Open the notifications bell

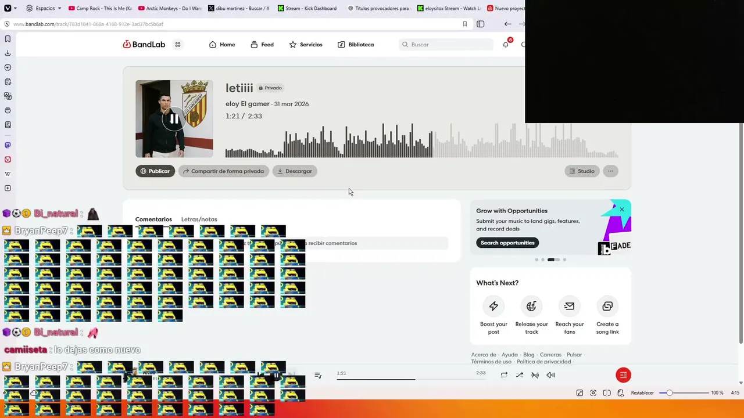[506, 44]
